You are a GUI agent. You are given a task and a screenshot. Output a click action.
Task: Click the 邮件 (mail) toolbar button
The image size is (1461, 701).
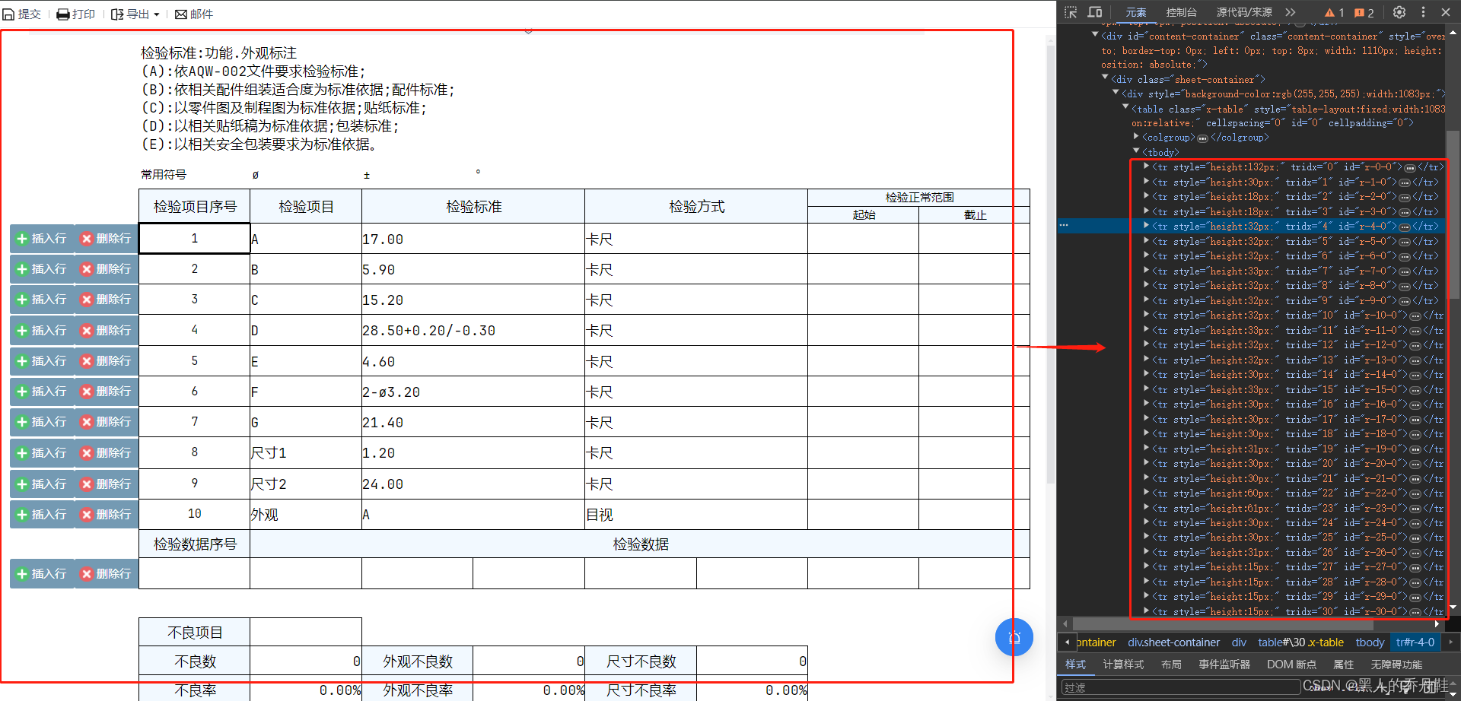pos(194,14)
